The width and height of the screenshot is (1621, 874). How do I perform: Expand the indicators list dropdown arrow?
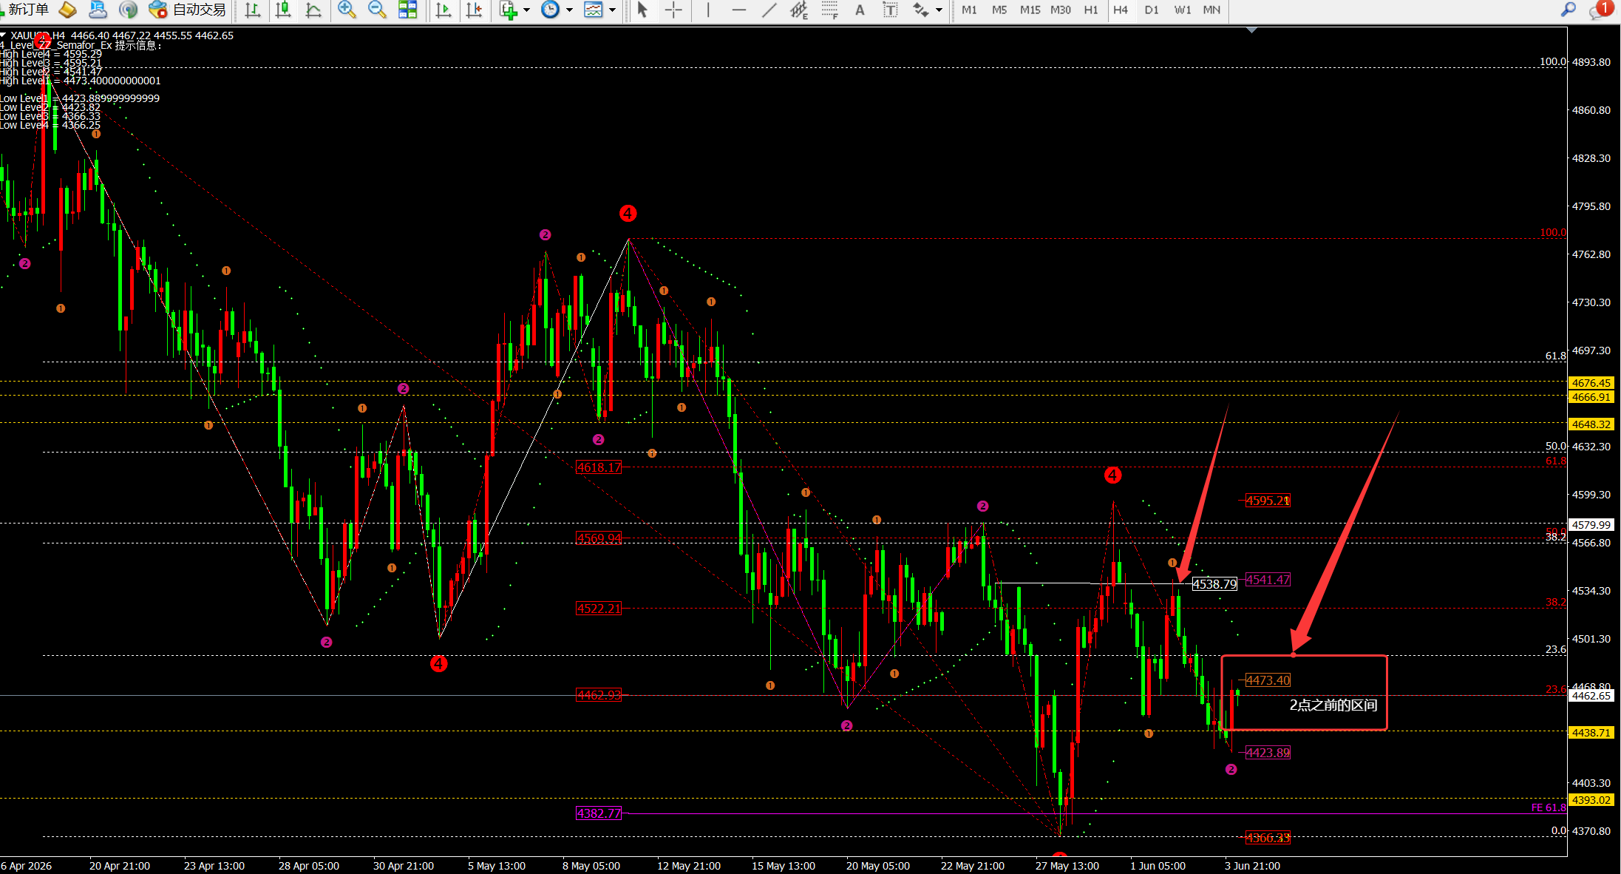click(x=527, y=10)
